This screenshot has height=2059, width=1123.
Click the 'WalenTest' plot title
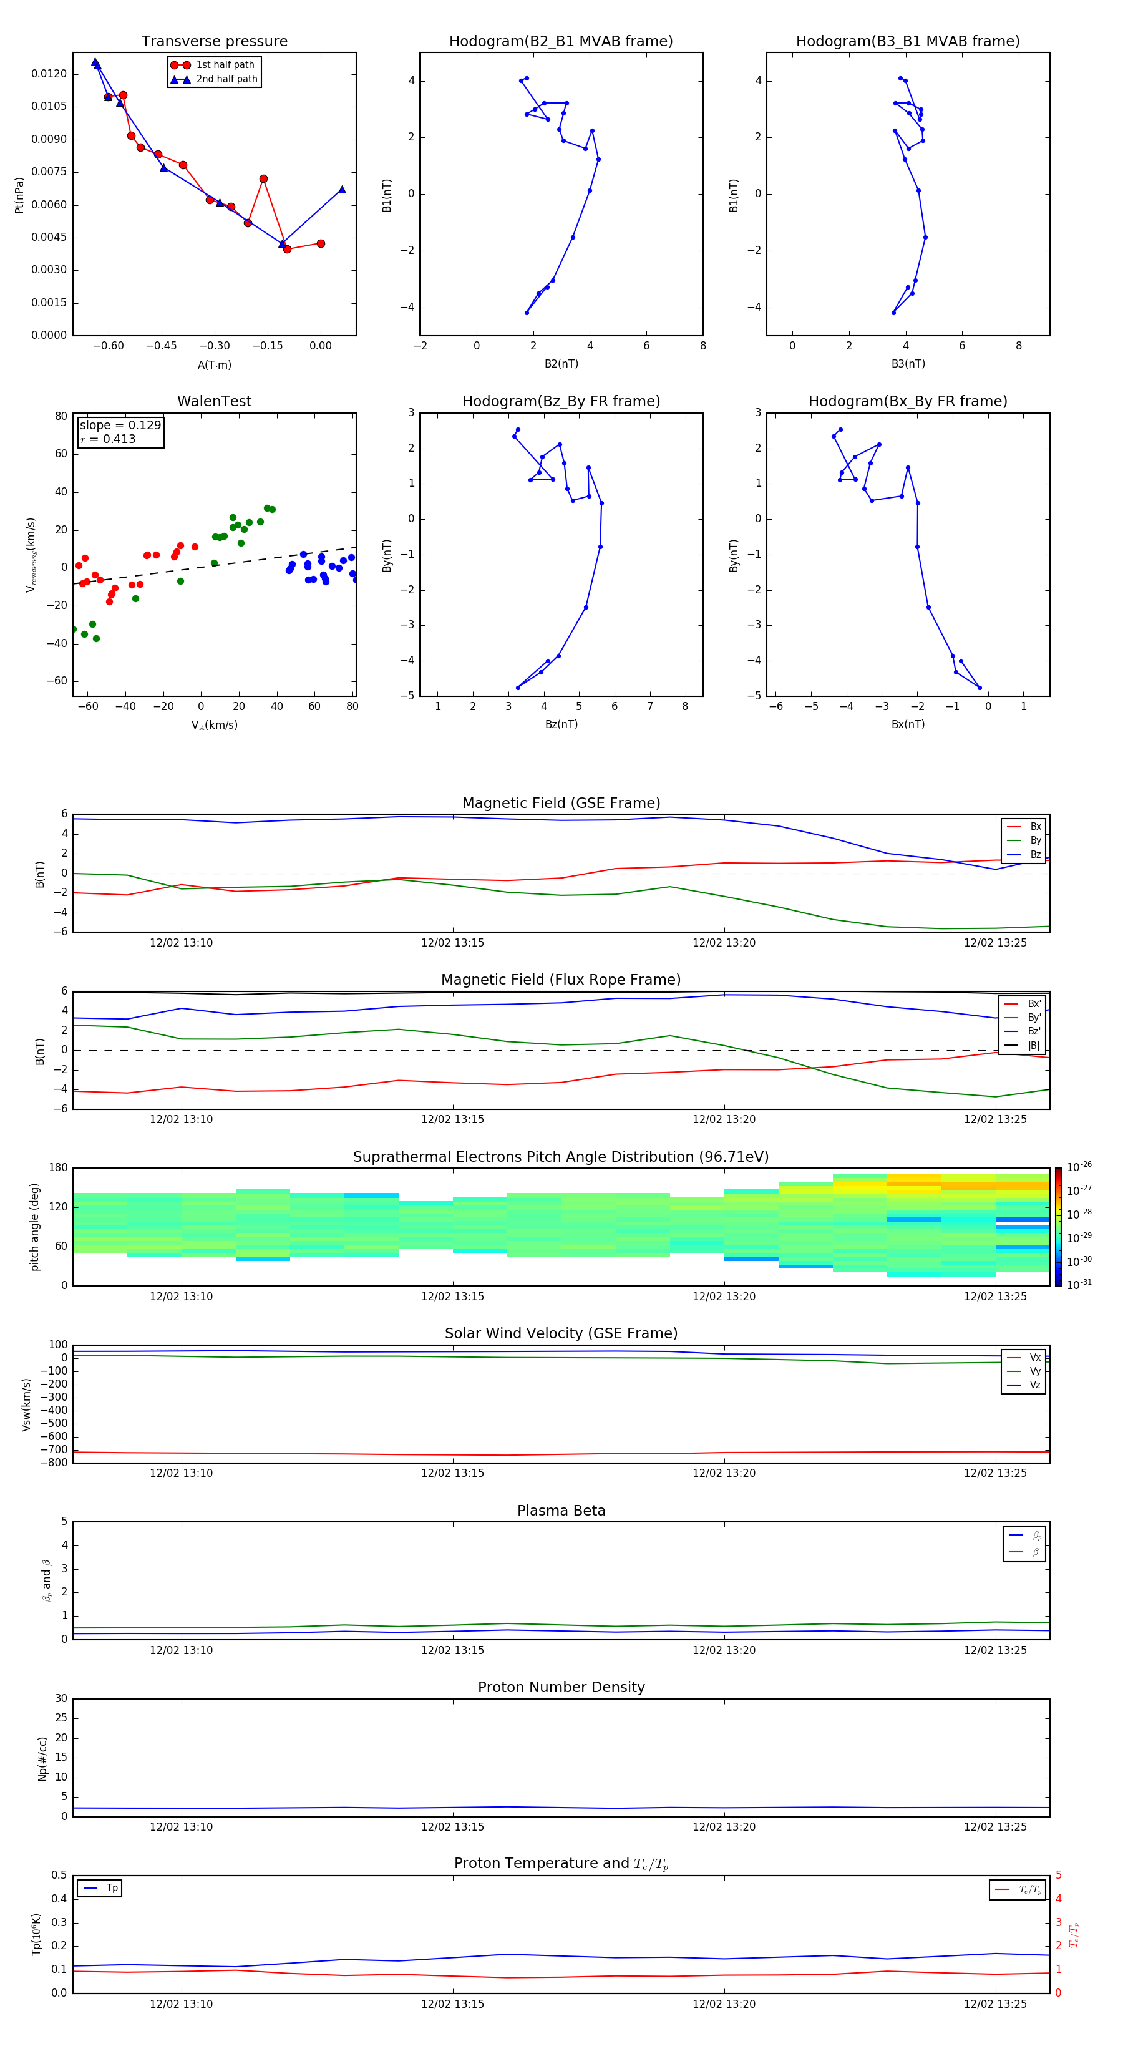tap(214, 401)
